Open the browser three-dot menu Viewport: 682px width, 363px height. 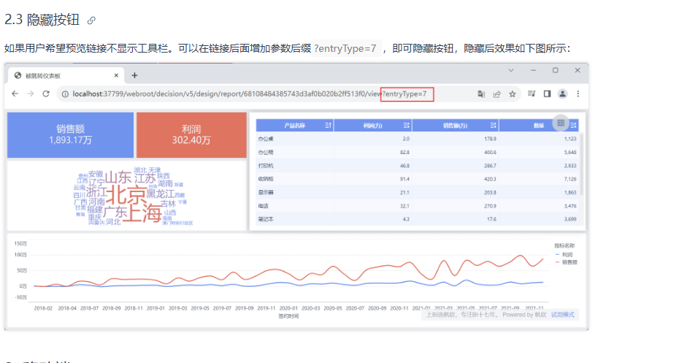(579, 94)
